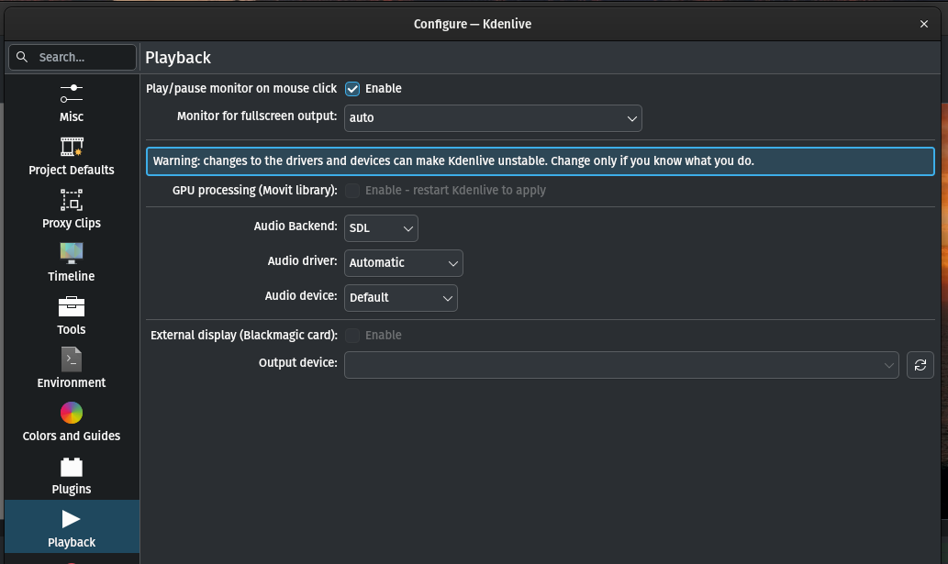948x564 pixels.
Task: Open Colors and Guides color wheel
Action: point(72,413)
